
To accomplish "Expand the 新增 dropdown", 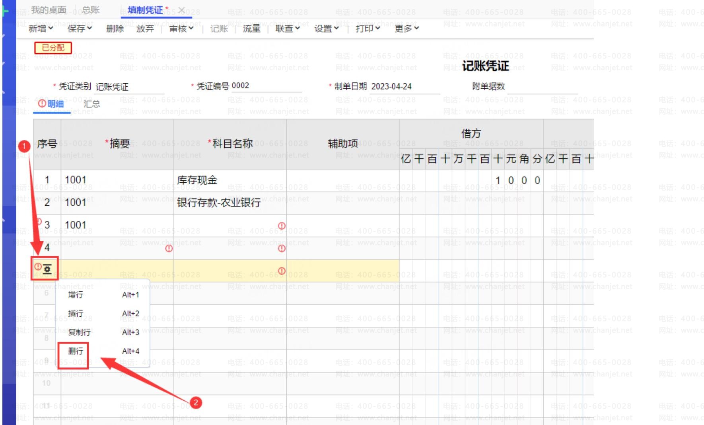I will point(41,28).
